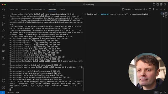Go back with the navigation arrow
This screenshot has width=168, height=94.
tap(49, 4)
